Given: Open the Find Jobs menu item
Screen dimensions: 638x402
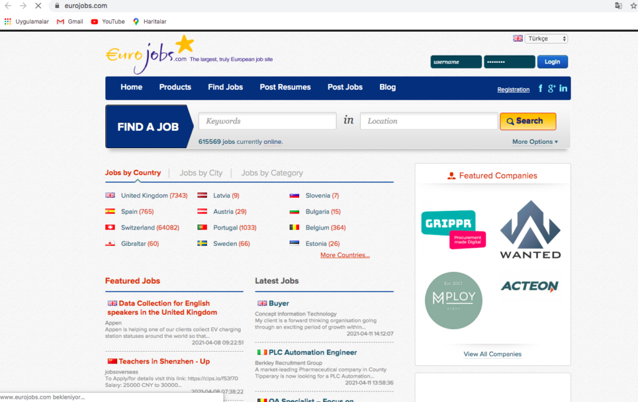Looking at the screenshot, I should point(226,87).
